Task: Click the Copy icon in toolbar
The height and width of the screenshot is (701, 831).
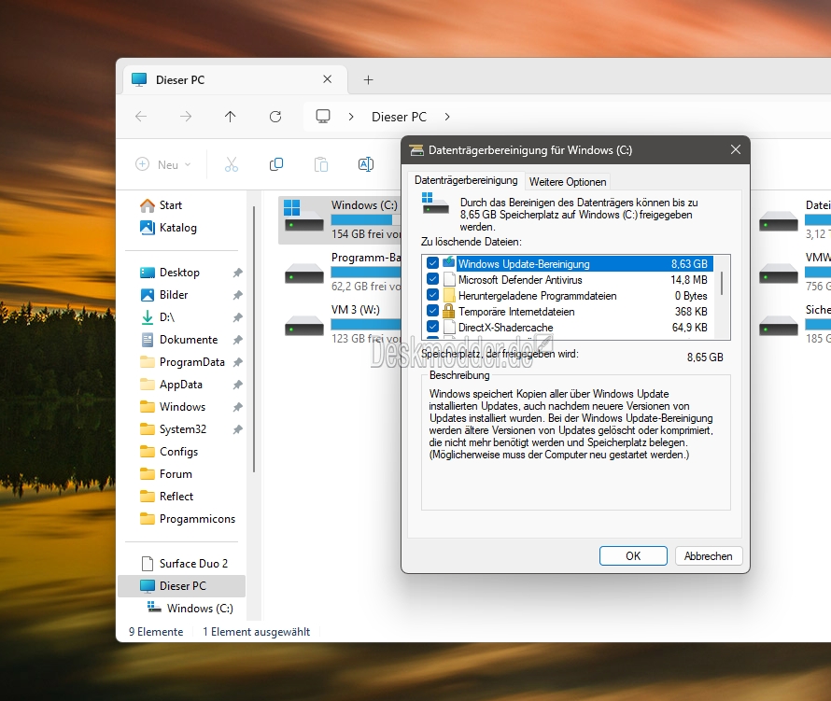Action: point(276,165)
